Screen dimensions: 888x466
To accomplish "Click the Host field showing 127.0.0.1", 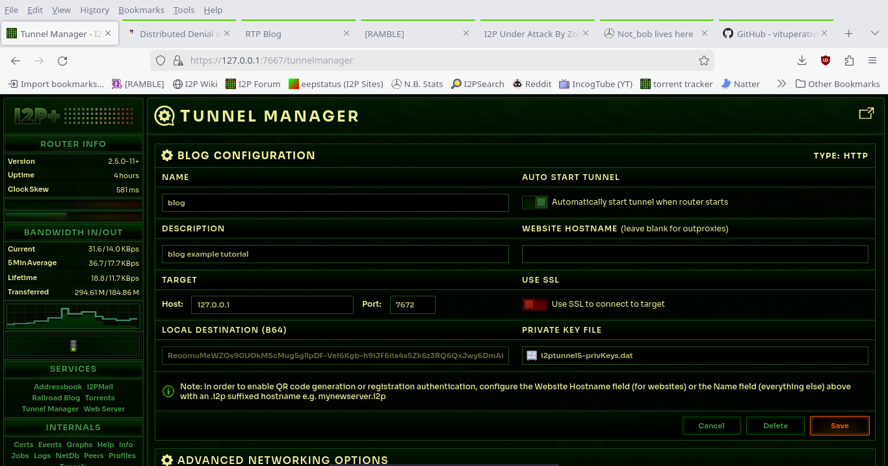I will tap(272, 304).
